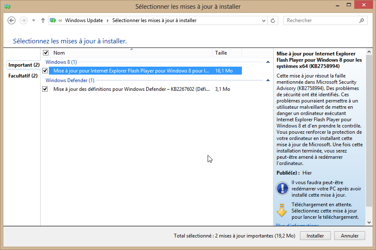Go back with the back arrow button

(12, 20)
